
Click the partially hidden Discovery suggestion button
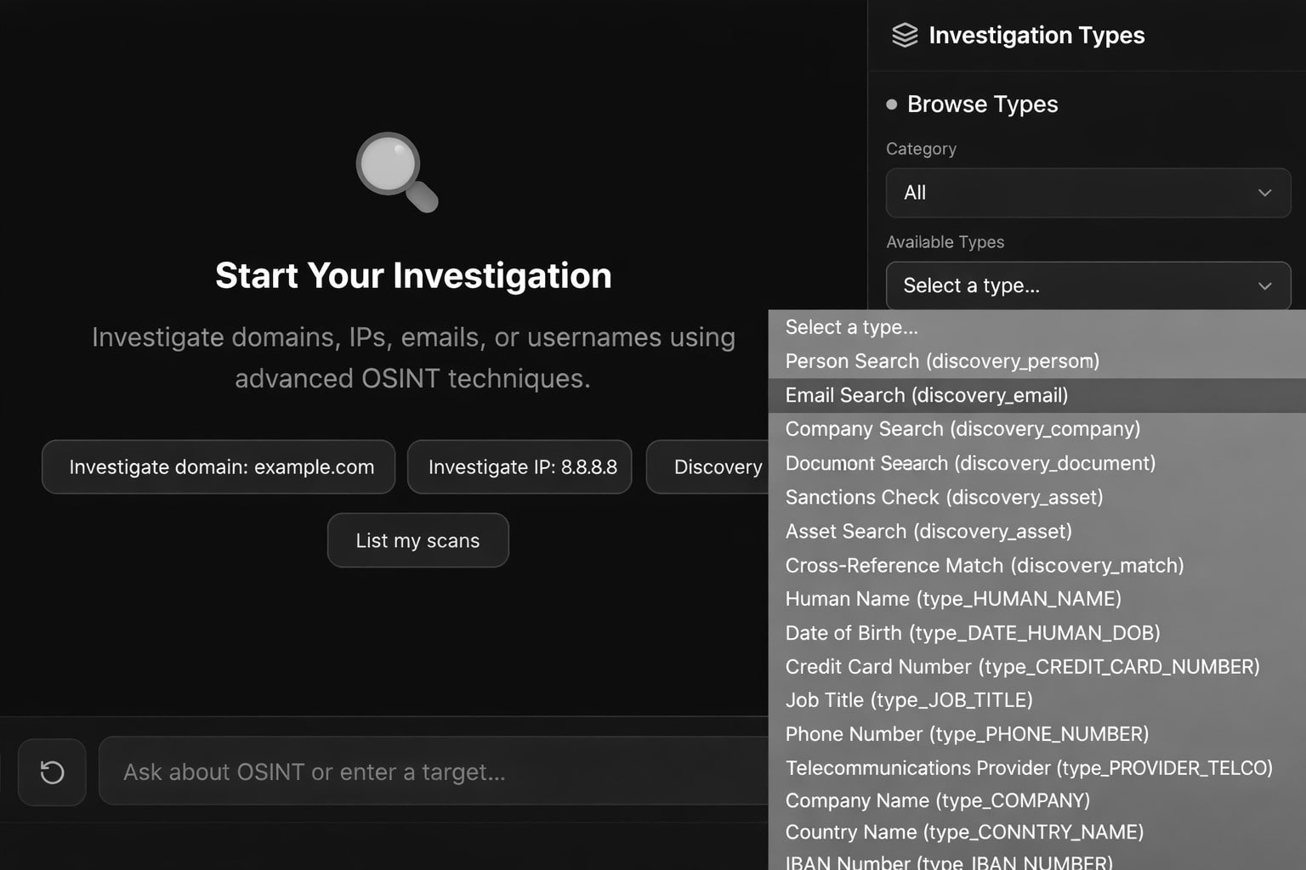tap(707, 467)
